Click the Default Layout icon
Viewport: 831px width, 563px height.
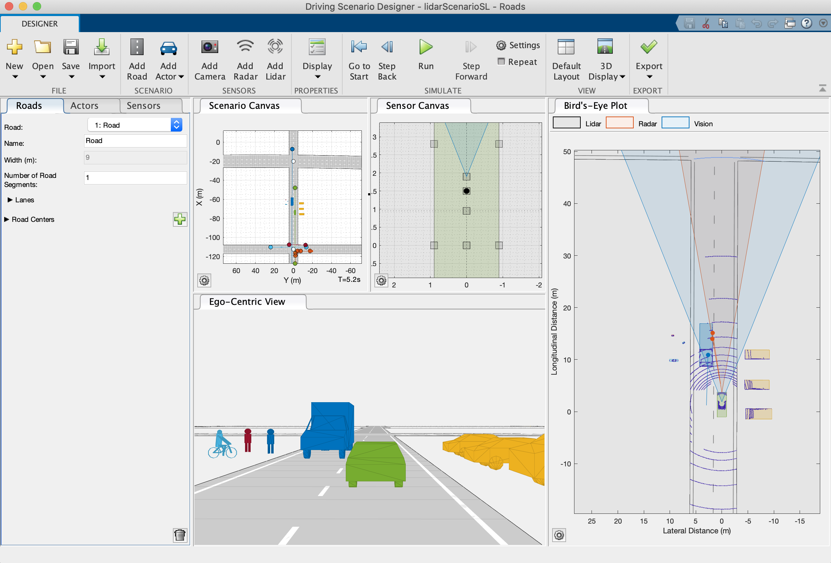click(x=566, y=47)
